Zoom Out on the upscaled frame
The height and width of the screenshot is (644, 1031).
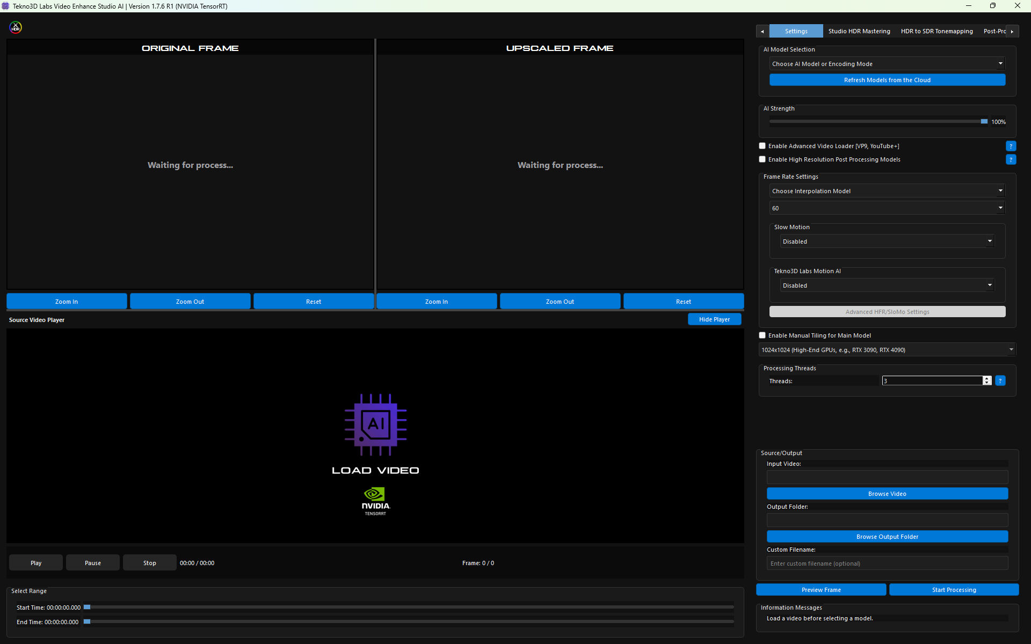click(560, 302)
